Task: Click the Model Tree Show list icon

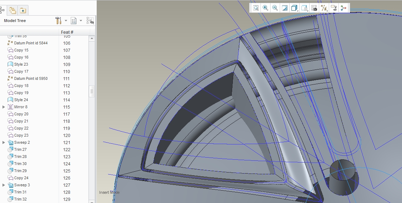Action: click(74, 21)
